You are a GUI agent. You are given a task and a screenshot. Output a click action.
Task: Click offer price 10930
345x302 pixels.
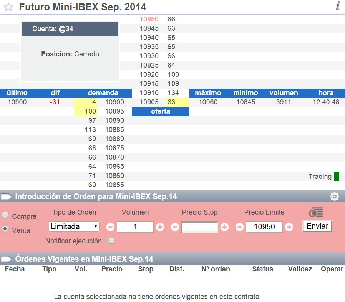click(149, 56)
